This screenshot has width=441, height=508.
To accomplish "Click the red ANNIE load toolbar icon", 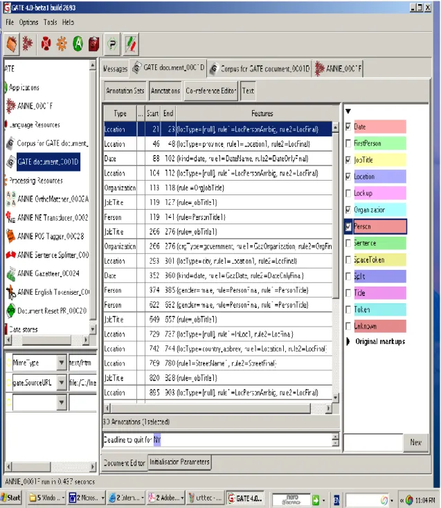I will point(28,43).
